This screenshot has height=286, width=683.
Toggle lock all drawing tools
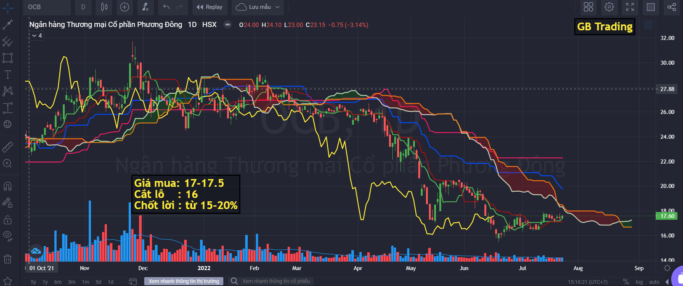pos(7,220)
